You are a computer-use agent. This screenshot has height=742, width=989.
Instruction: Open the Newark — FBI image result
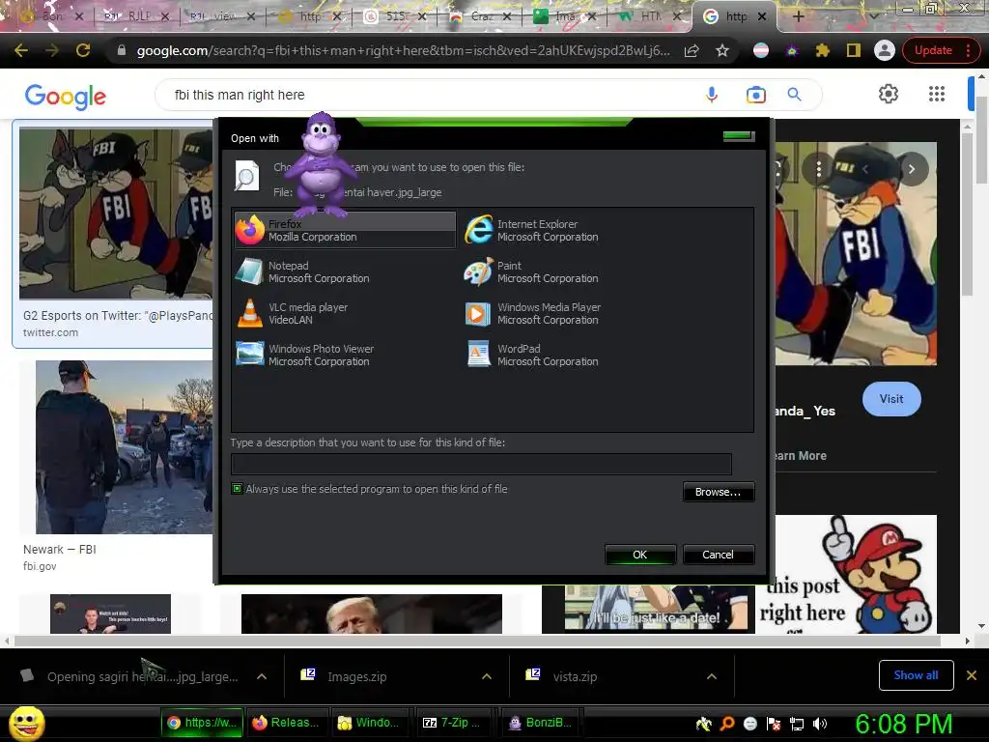tap(124, 446)
